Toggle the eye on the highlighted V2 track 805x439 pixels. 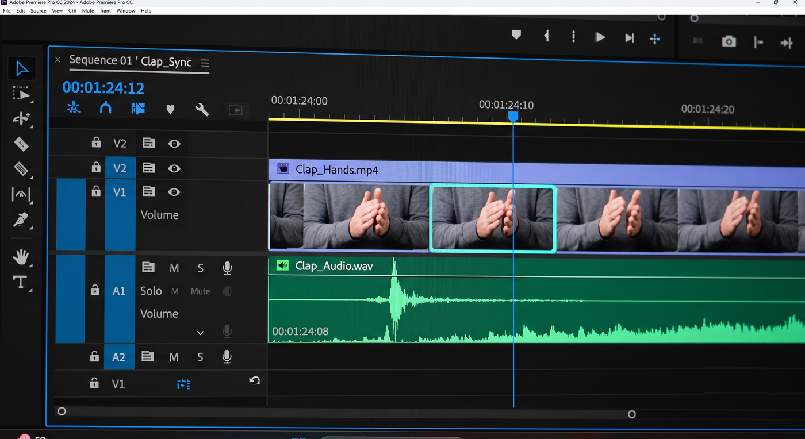[x=174, y=168]
